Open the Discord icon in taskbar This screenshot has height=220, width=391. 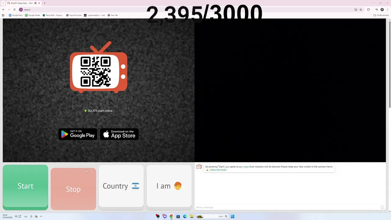(x=164, y=216)
